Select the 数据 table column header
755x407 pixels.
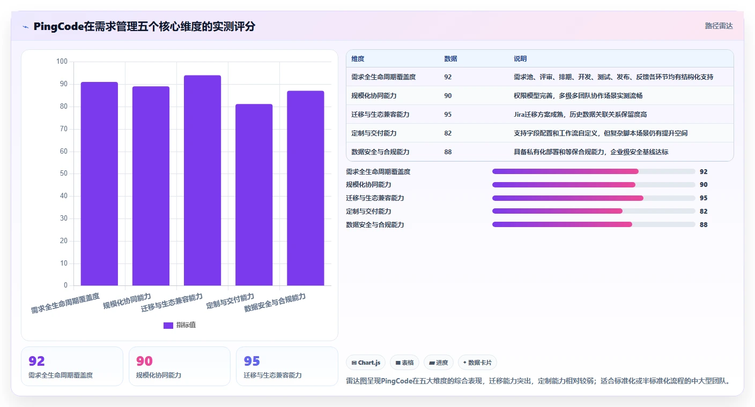pos(450,59)
